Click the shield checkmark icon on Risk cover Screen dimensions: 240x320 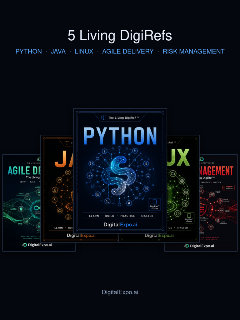click(x=220, y=201)
